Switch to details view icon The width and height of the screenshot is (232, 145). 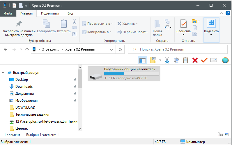220,134
